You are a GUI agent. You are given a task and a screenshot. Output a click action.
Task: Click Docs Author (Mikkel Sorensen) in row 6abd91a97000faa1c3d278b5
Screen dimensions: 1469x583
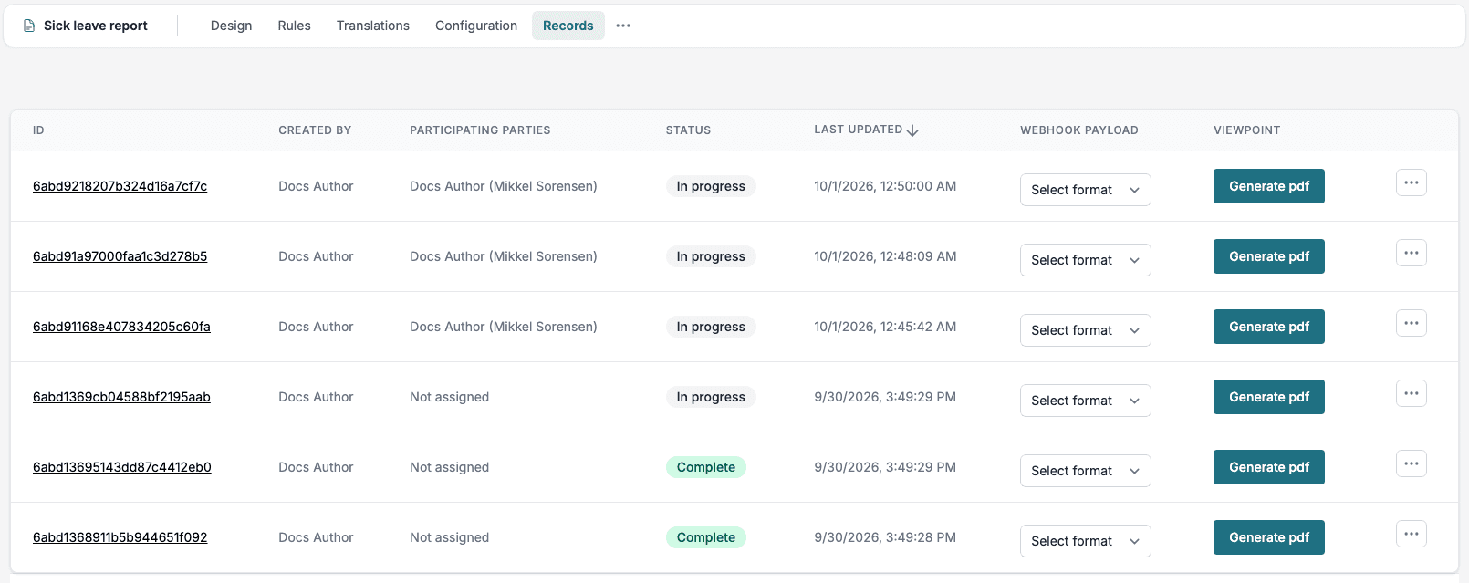(x=504, y=256)
